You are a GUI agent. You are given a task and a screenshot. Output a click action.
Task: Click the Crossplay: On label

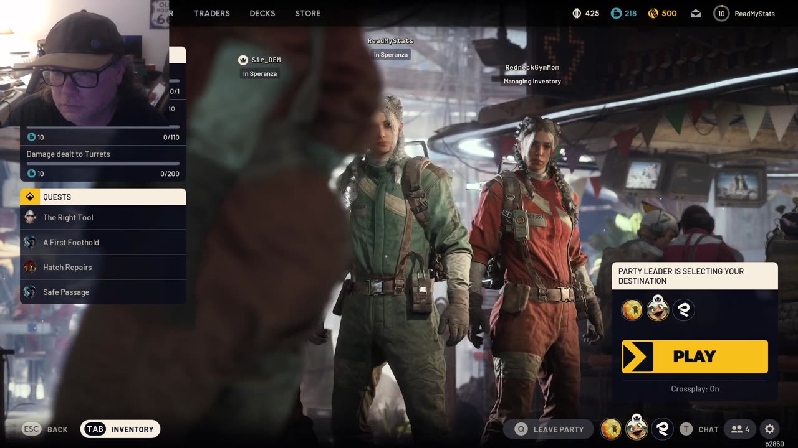pos(695,389)
